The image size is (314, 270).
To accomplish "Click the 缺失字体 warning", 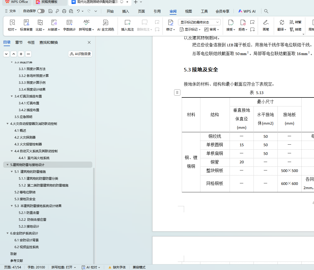I will coord(117,267).
